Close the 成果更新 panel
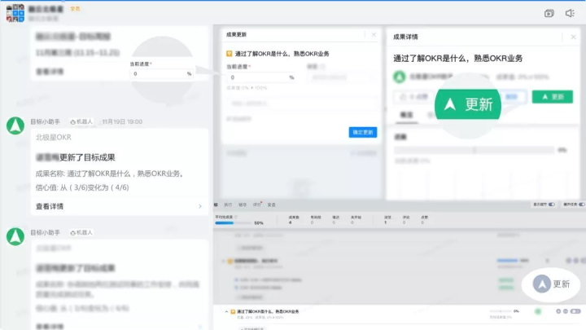The height and width of the screenshot is (330, 586). tap(374, 34)
